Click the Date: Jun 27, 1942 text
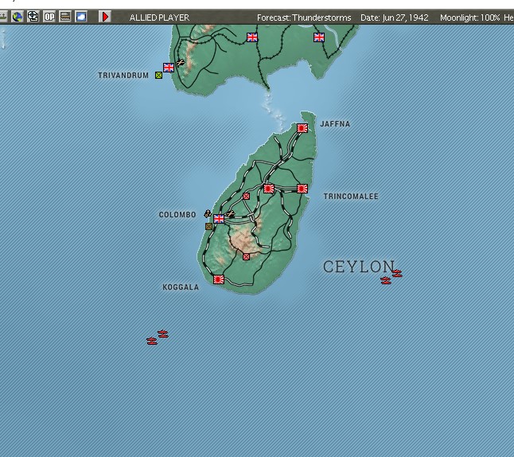The image size is (514, 457). pos(395,18)
